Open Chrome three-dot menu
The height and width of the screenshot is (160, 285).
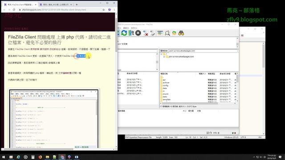[x=114, y=10]
